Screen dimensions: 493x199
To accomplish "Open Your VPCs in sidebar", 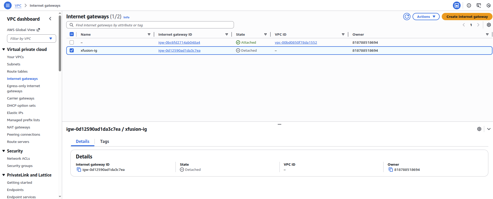I will click(x=15, y=57).
